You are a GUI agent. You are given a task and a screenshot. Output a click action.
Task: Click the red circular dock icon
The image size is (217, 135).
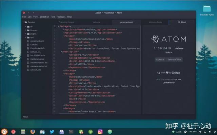[x=14, y=132]
